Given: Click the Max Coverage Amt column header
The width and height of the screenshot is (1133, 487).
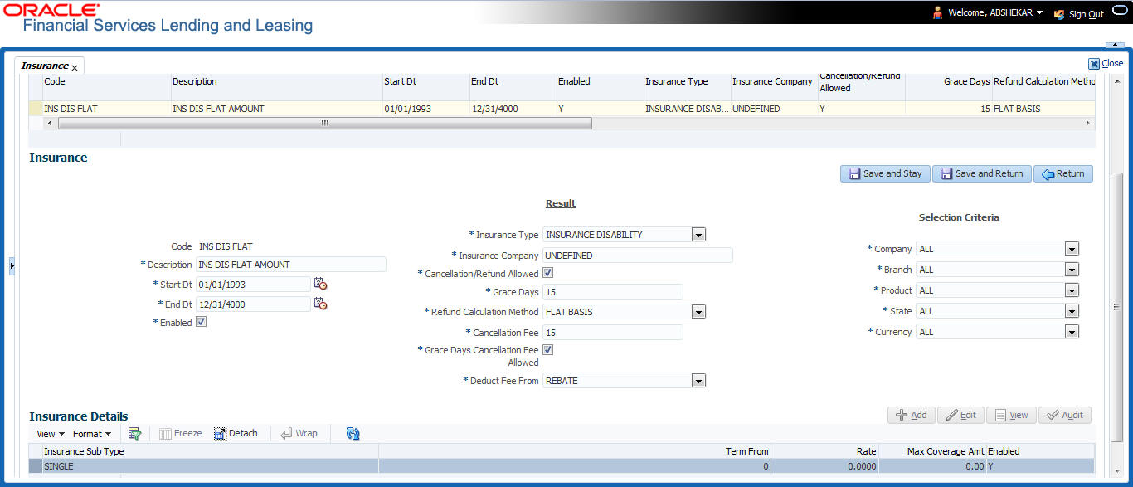Looking at the screenshot, I should [x=933, y=451].
